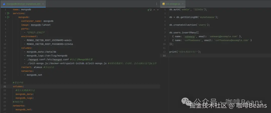Click 'container_name: mongodb' line
Screen dimensions: 271x113
click(37, 21)
